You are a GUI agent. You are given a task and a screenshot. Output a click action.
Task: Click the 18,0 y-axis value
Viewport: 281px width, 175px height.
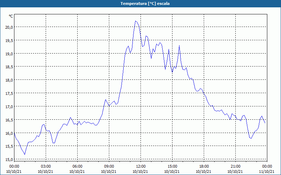9,80
